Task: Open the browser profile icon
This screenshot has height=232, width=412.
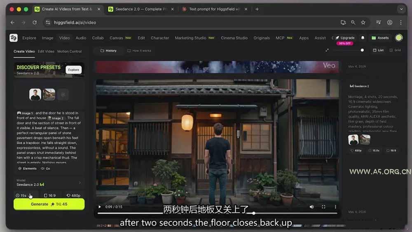Action: tap(390, 23)
